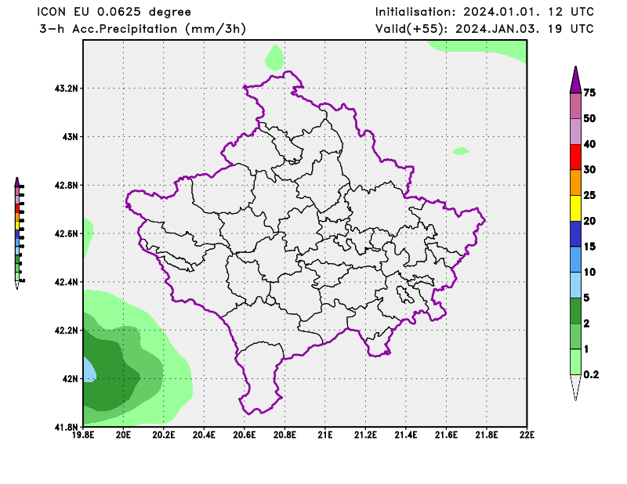The image size is (627, 484).
Task: Click the '10' legend value label
Action: tap(589, 272)
